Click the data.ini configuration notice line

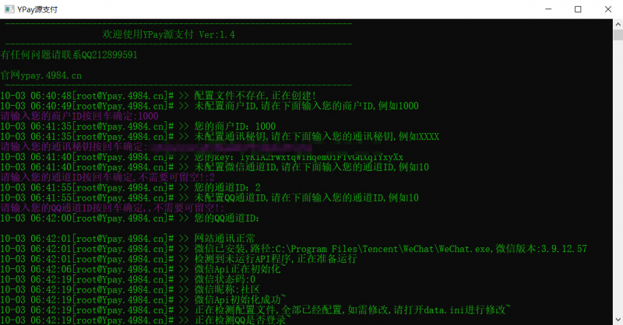255,310
